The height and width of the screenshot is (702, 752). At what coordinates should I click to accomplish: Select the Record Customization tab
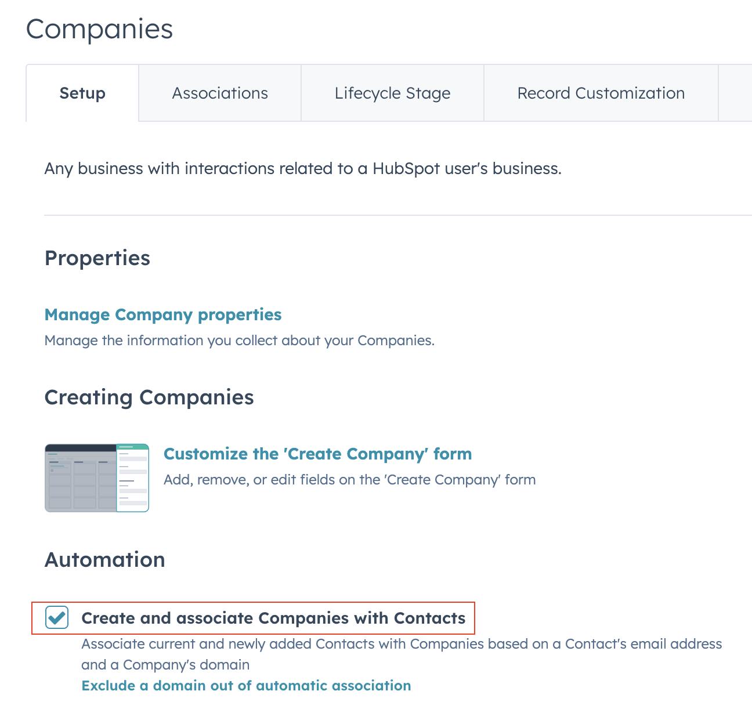point(601,93)
